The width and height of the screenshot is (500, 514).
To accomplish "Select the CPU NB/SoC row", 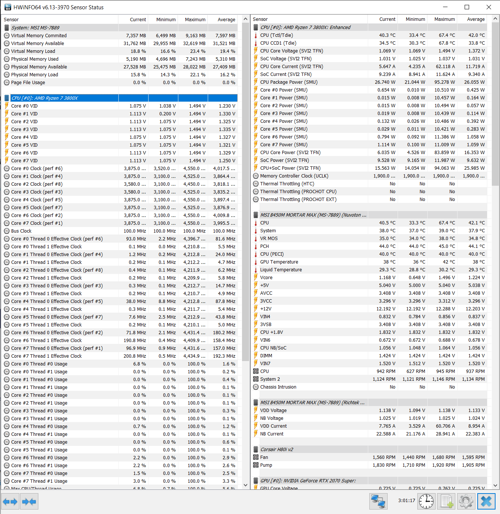I will [369, 348].
